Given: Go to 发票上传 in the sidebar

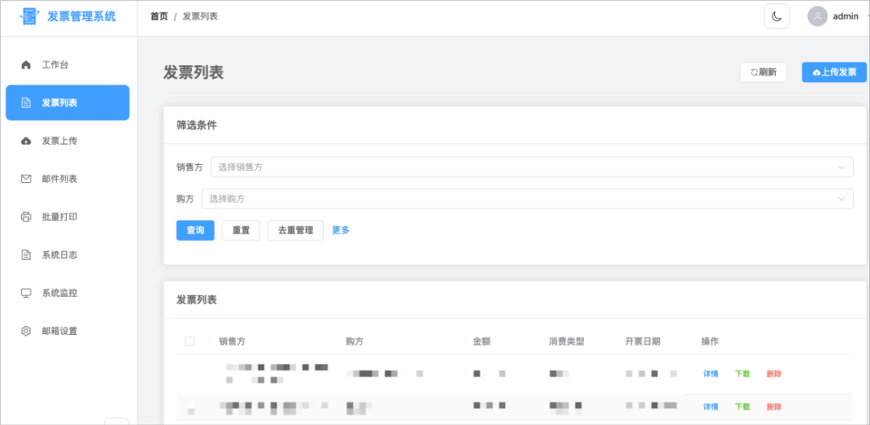Looking at the screenshot, I should coord(68,141).
